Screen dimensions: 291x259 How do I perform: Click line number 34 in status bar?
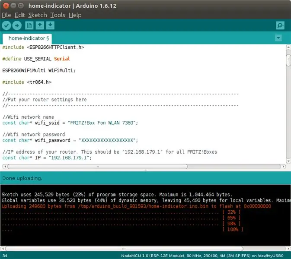point(5,256)
